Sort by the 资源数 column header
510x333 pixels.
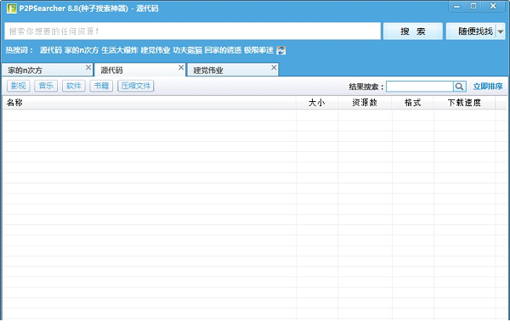(x=365, y=103)
